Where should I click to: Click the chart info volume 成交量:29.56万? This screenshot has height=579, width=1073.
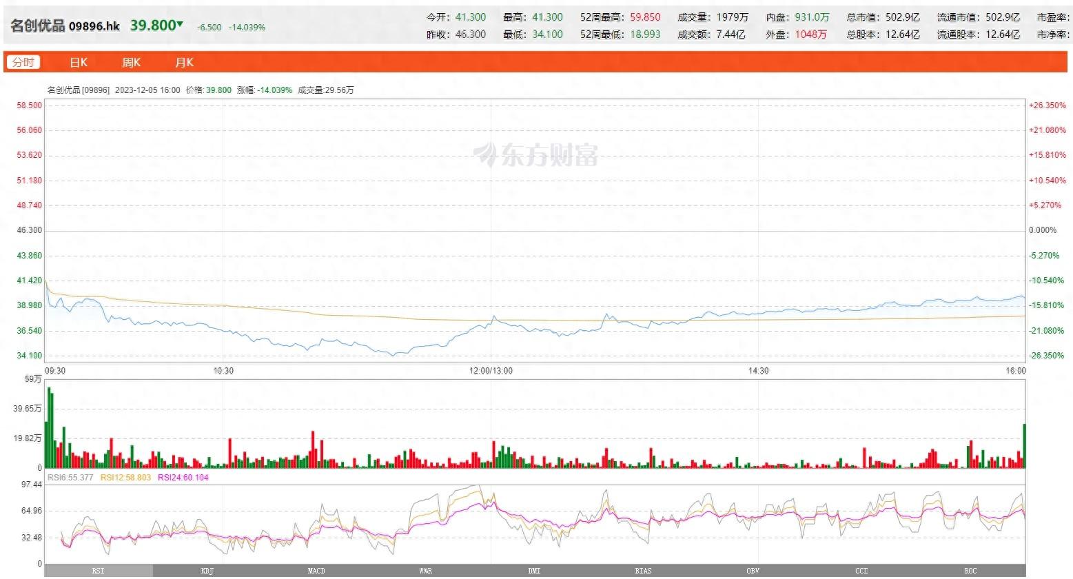pyautogui.click(x=326, y=90)
